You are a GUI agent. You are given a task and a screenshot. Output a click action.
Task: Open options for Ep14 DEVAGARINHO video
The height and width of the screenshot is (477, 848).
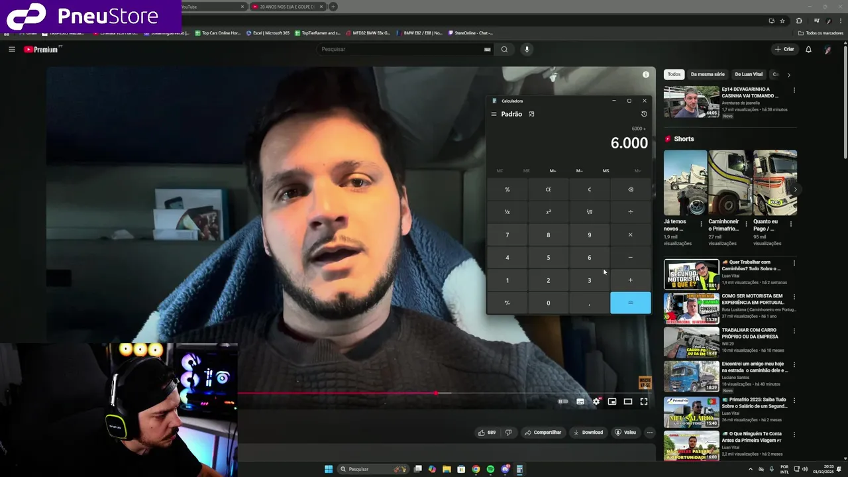point(794,90)
